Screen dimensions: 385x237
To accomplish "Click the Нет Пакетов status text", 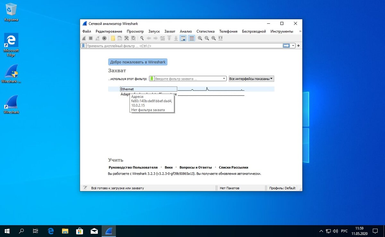I will click(x=229, y=188).
